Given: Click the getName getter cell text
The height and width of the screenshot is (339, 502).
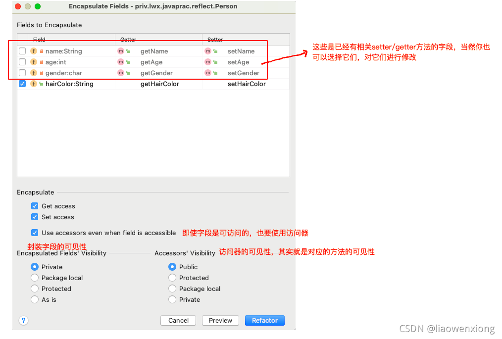Looking at the screenshot, I should click(154, 51).
